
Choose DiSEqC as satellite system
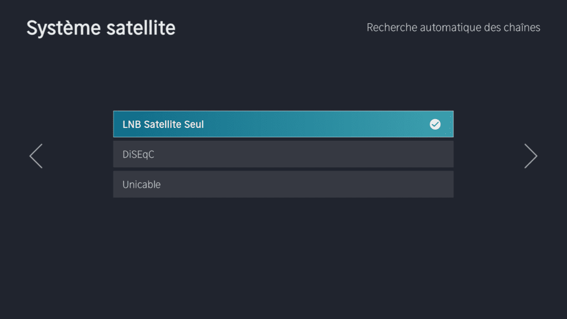[283, 155]
